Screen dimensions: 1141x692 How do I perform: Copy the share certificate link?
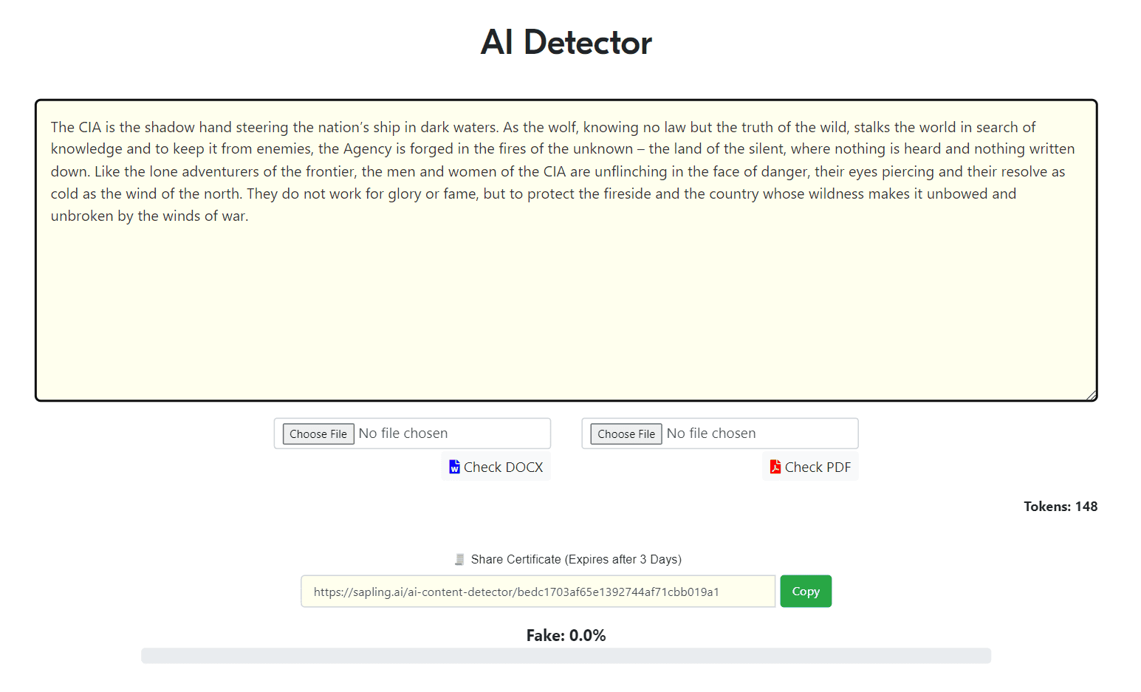point(806,591)
